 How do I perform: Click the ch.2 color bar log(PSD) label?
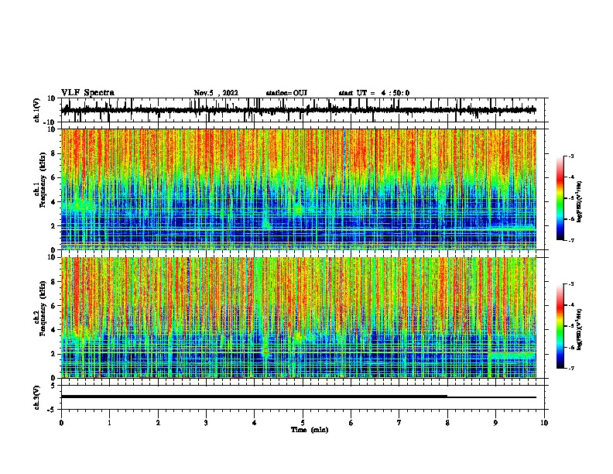[x=580, y=330]
